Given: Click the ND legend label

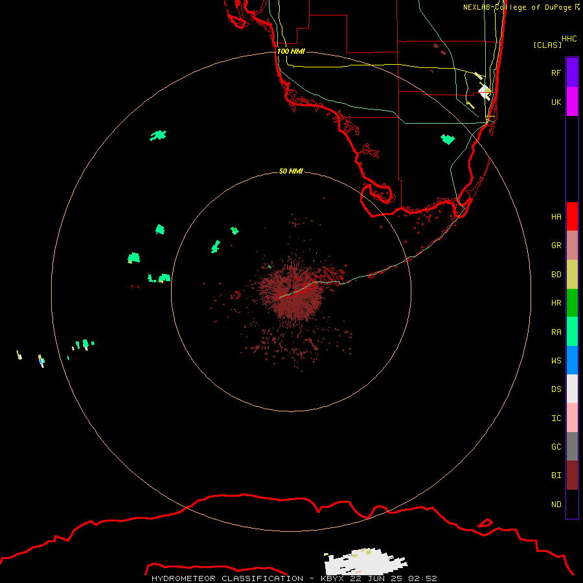Looking at the screenshot, I should (556, 505).
